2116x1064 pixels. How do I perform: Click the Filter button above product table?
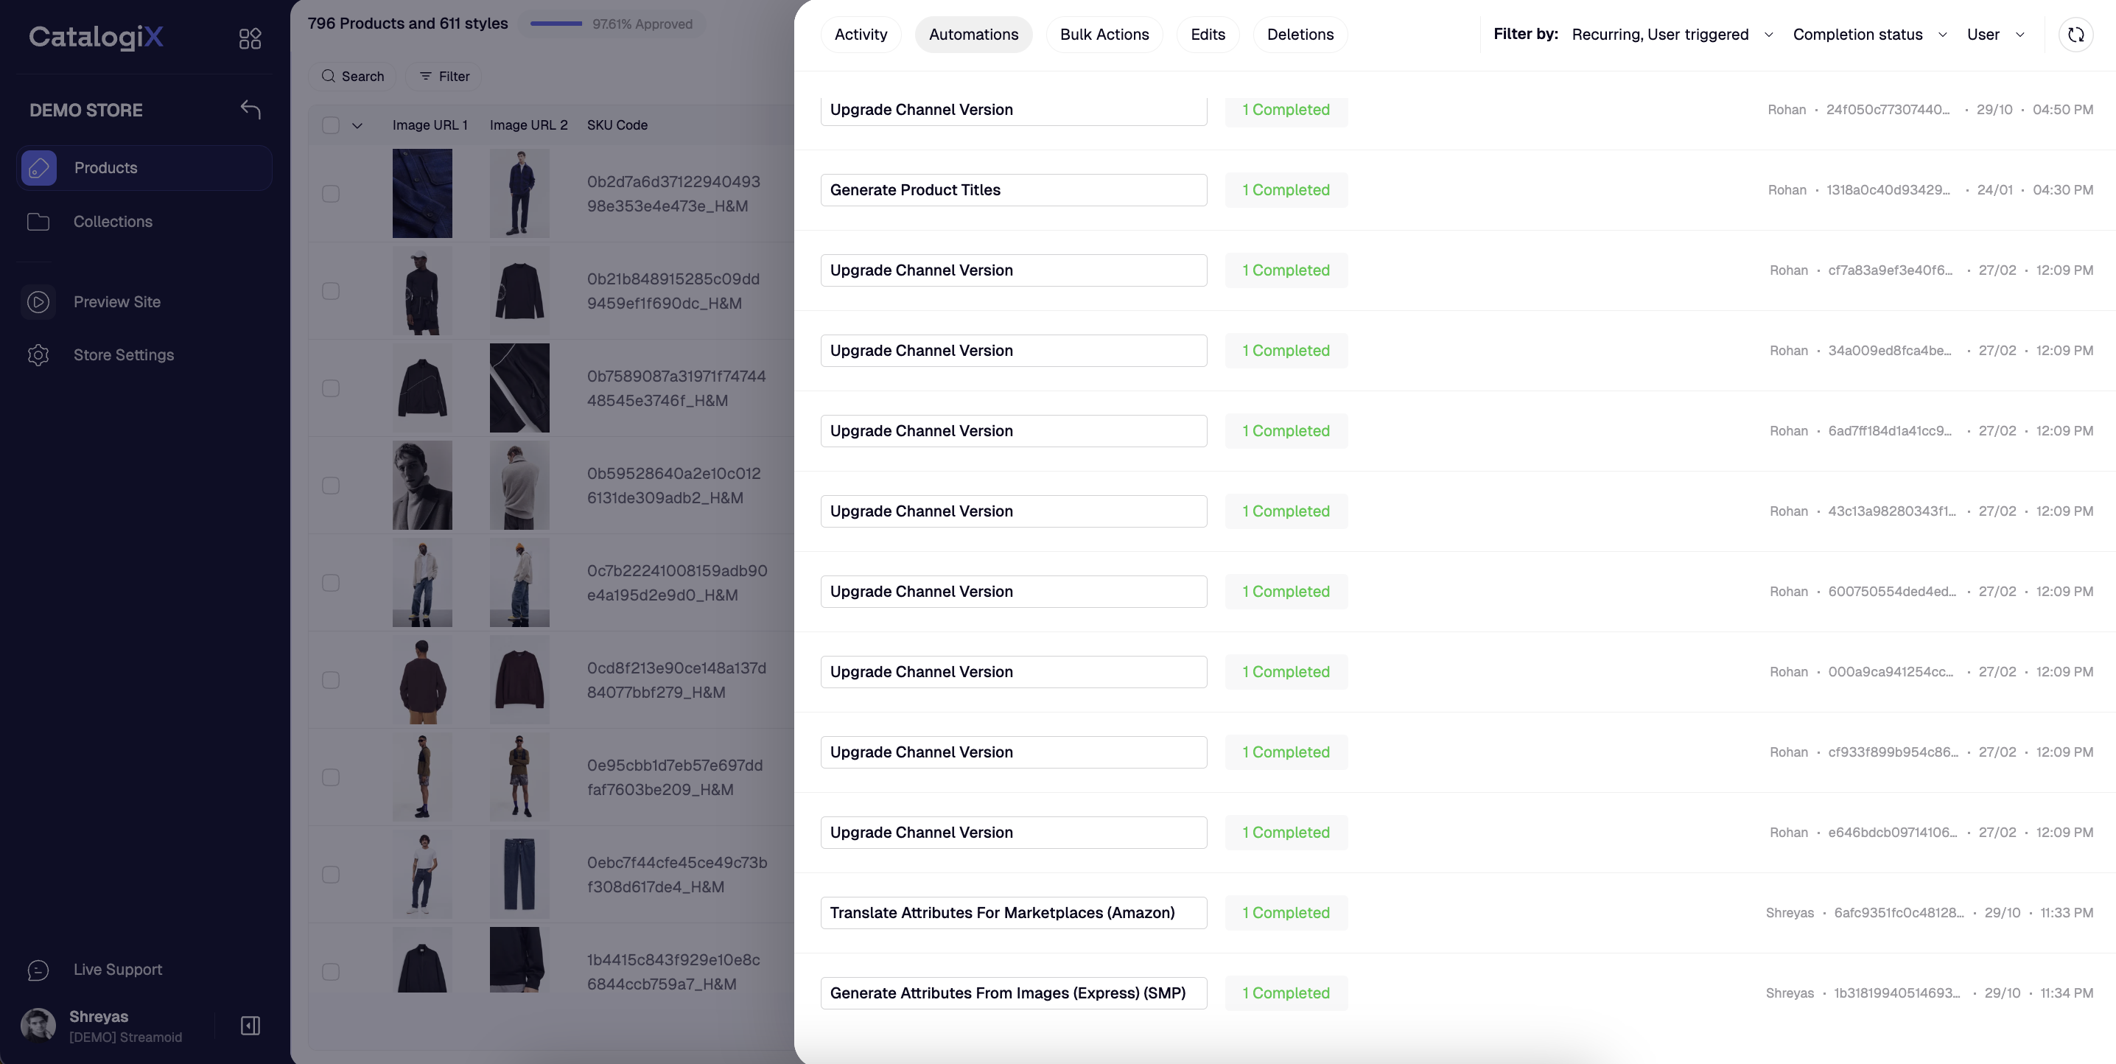tap(444, 77)
